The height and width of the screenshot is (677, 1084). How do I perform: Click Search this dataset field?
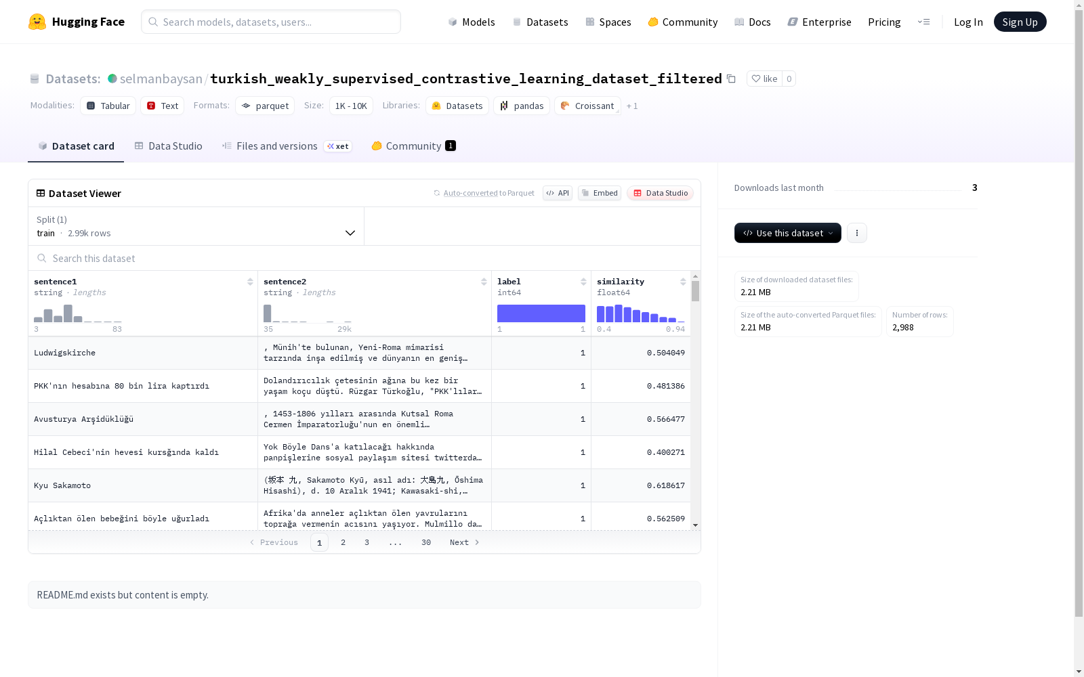coord(364,259)
